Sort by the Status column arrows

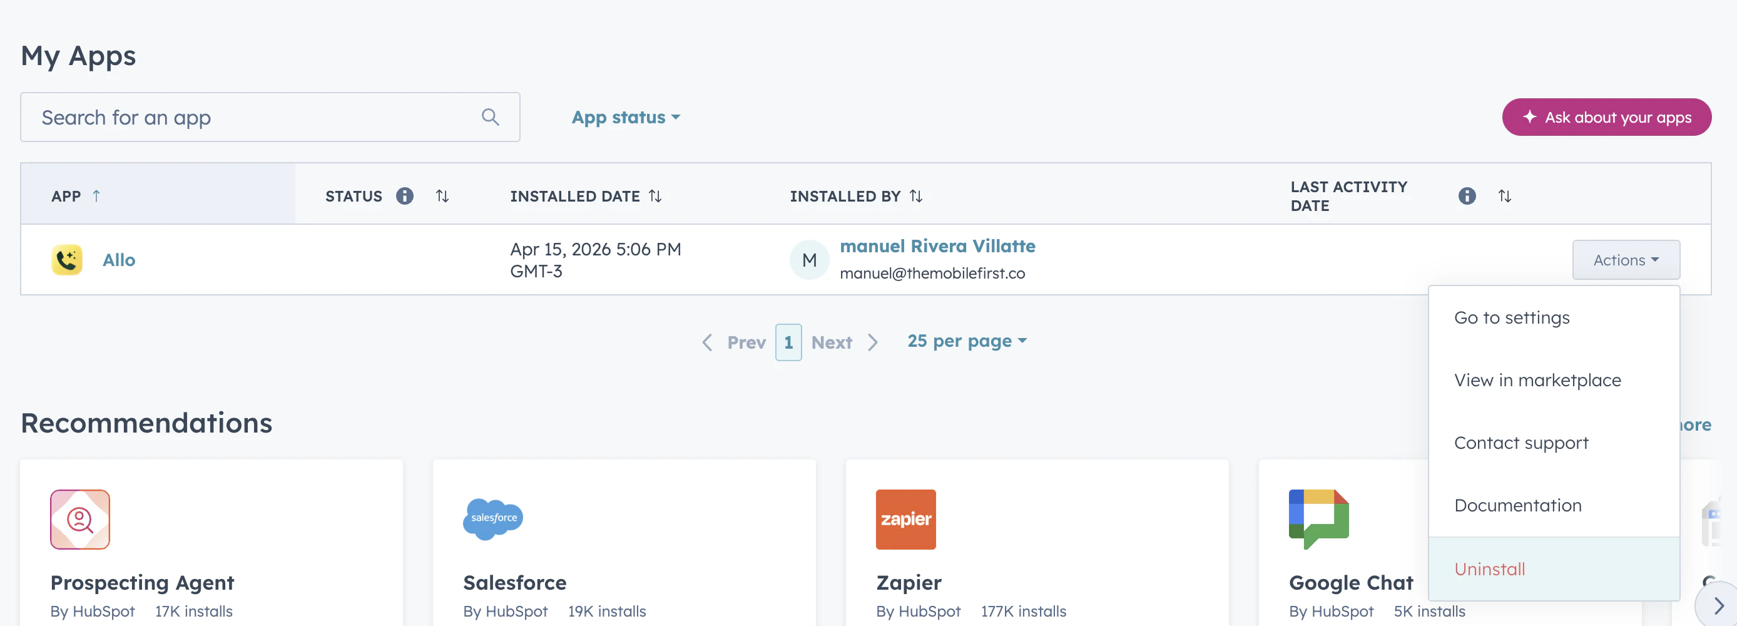pos(442,195)
